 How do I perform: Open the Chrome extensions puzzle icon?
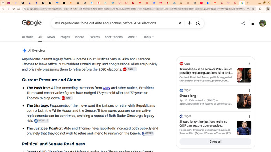(260, 9)
